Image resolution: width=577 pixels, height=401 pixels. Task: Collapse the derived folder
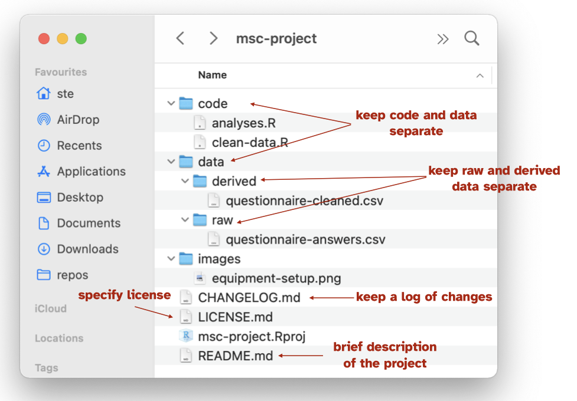pos(185,181)
